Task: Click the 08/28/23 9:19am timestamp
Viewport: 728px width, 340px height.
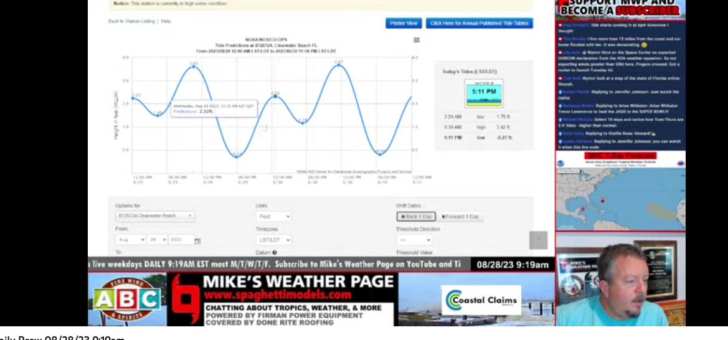Action: 513,265
